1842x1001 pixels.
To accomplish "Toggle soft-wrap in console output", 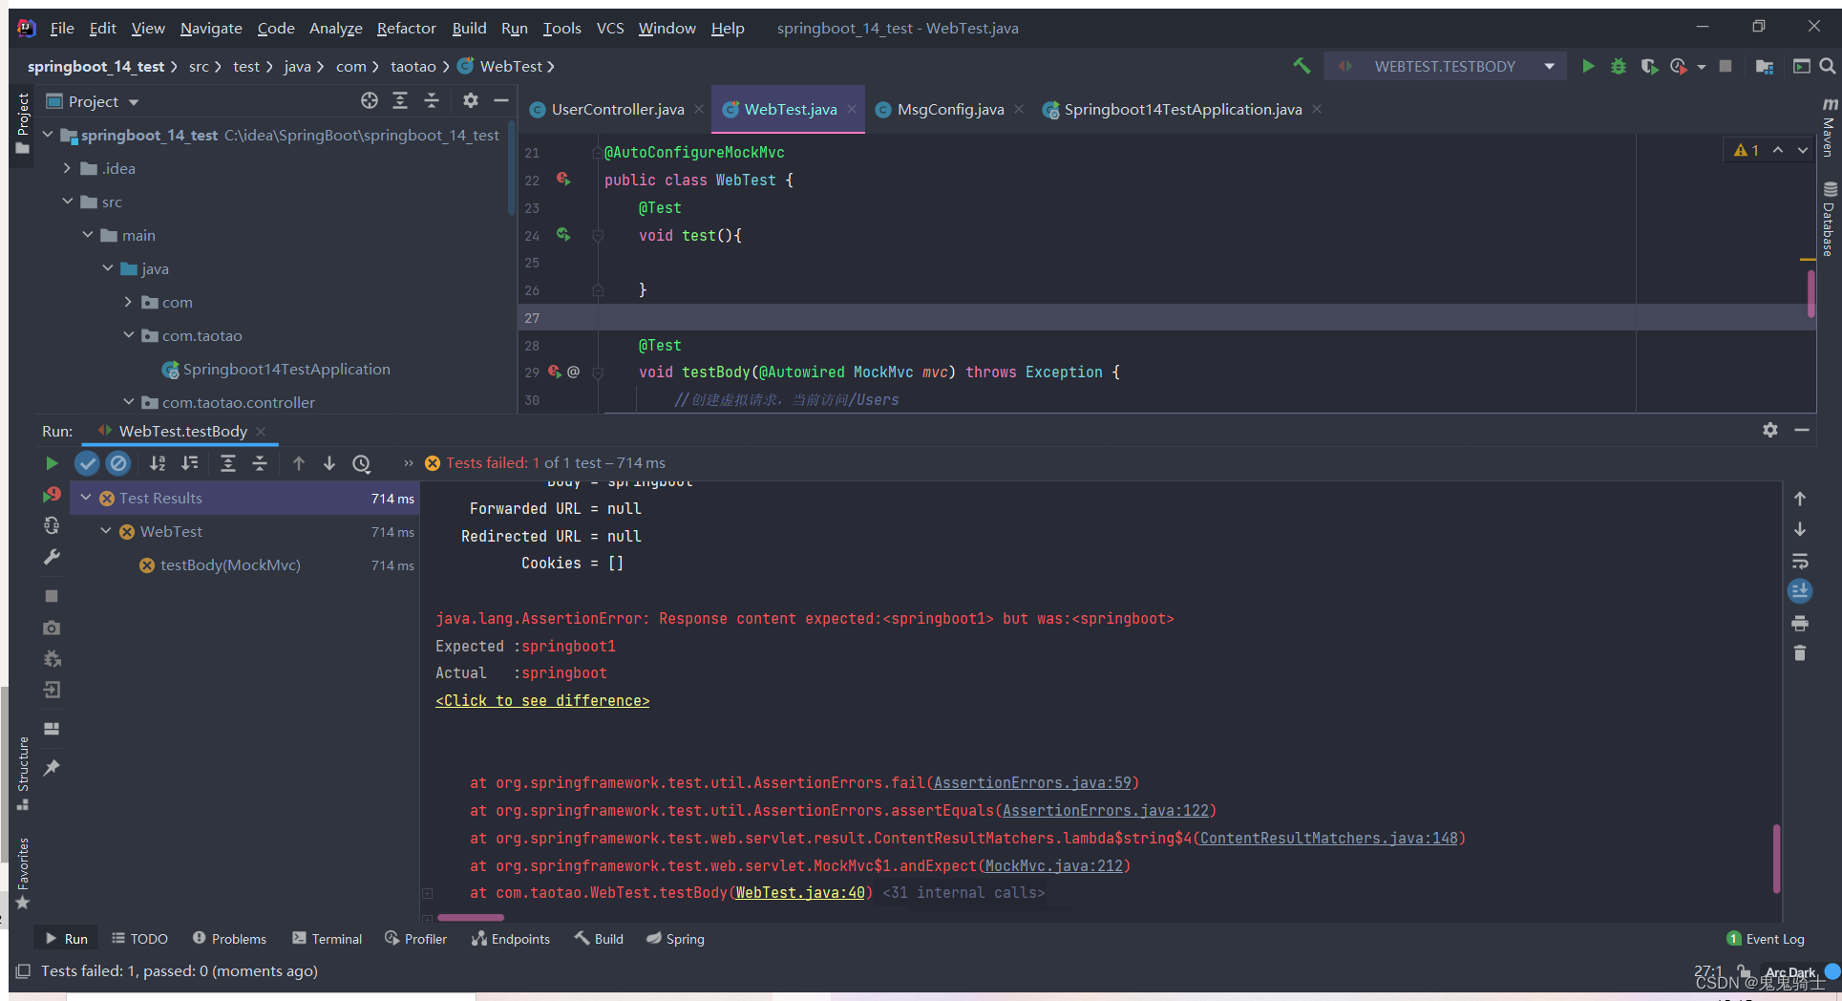I will click(1800, 561).
